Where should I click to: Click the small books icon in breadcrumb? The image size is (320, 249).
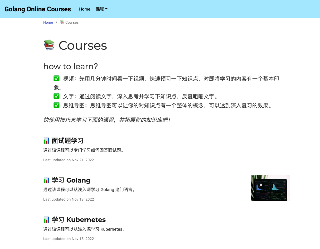pos(62,22)
